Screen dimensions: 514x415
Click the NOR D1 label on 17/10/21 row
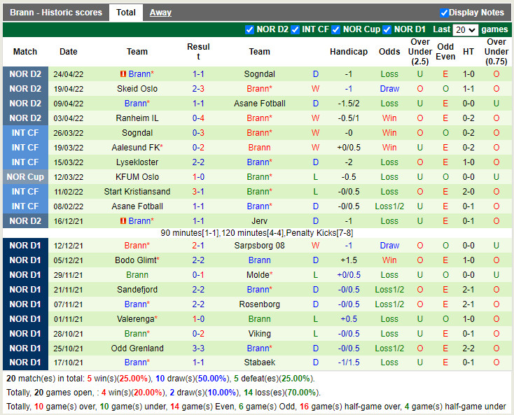point(25,363)
